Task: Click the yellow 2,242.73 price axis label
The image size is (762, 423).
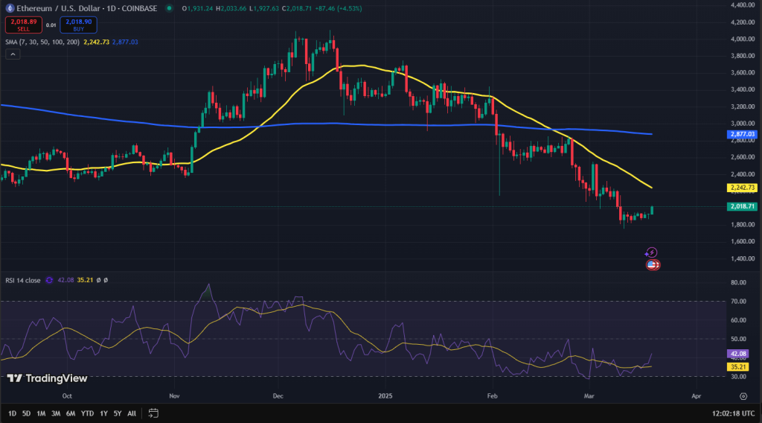Action: pos(742,188)
